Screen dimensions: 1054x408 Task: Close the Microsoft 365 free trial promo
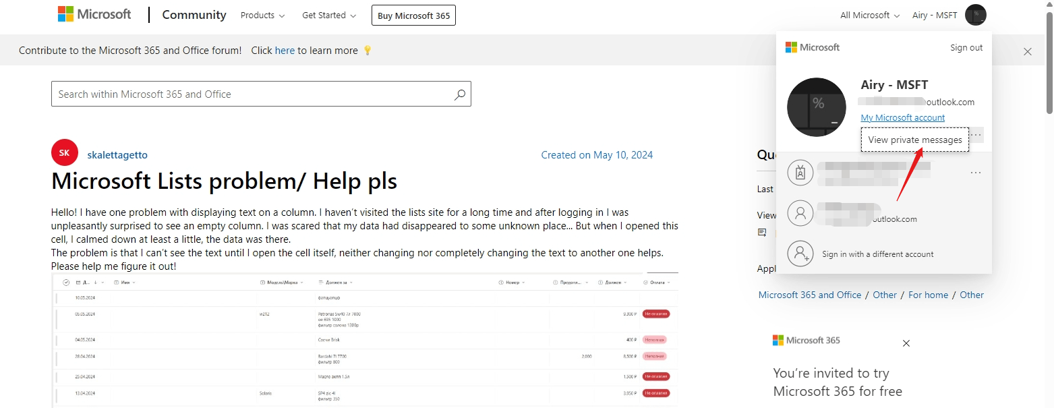click(x=906, y=343)
